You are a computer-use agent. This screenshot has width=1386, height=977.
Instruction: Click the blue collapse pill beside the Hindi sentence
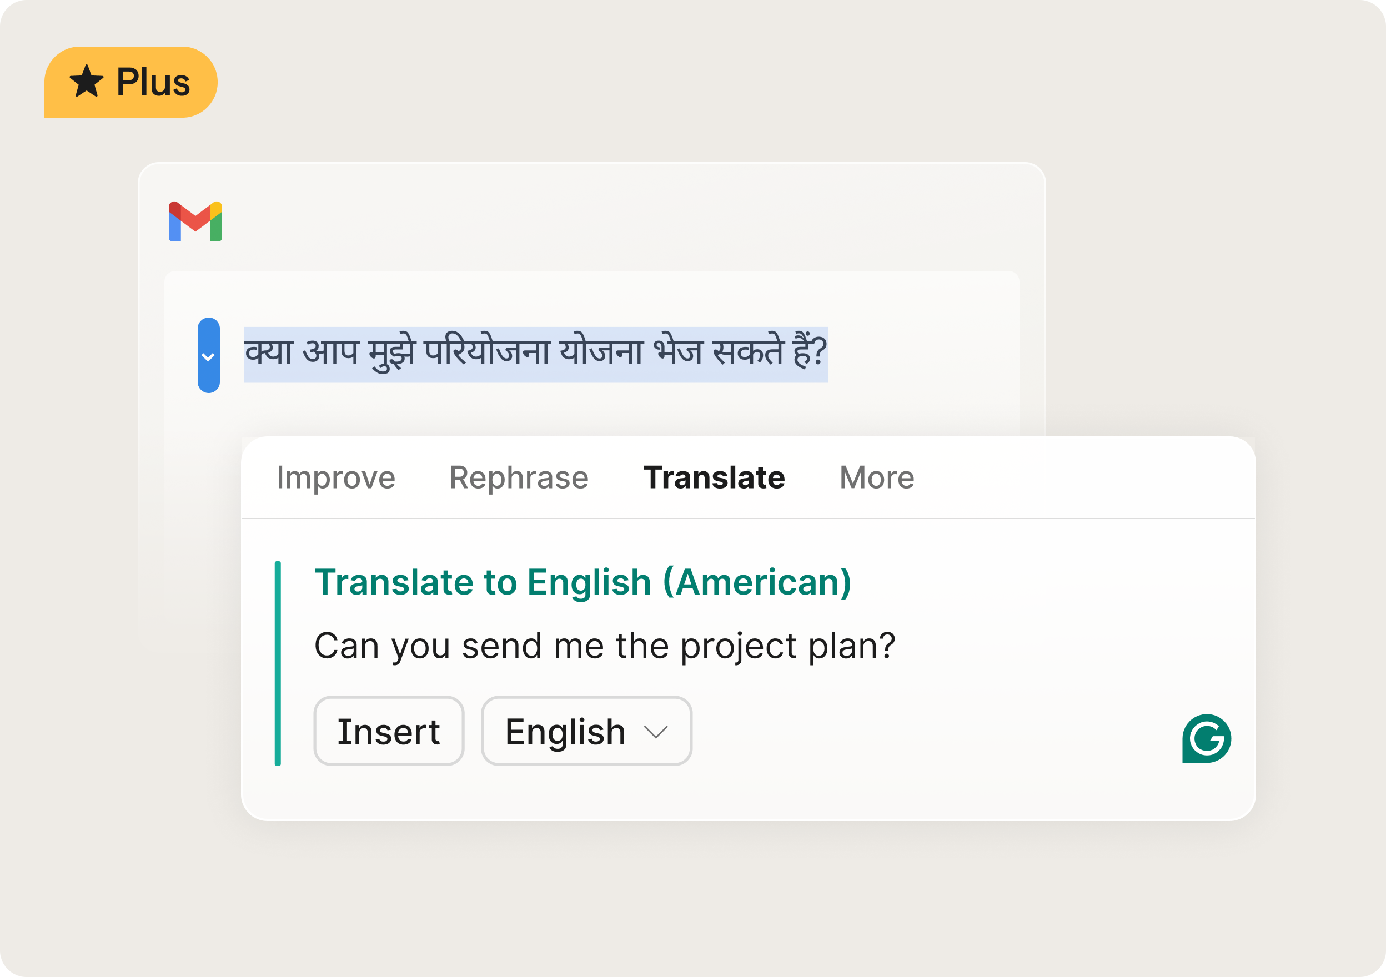coord(208,355)
